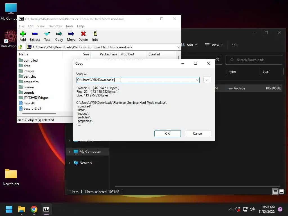Open the View dropdown in Explorer
288x216 pixels.
(x=214, y=45)
